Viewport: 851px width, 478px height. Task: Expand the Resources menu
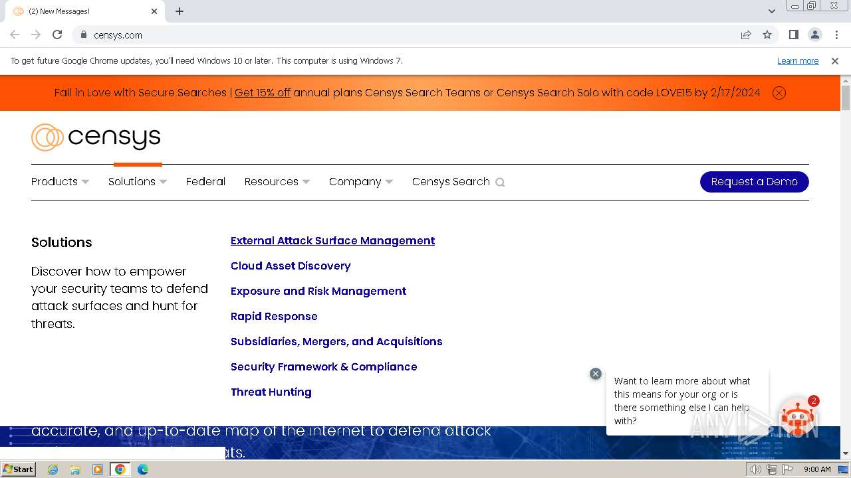point(277,181)
